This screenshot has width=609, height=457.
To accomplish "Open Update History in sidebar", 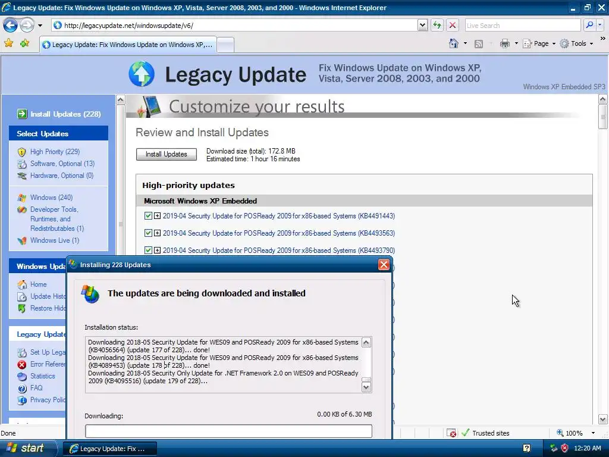I will (x=48, y=296).
